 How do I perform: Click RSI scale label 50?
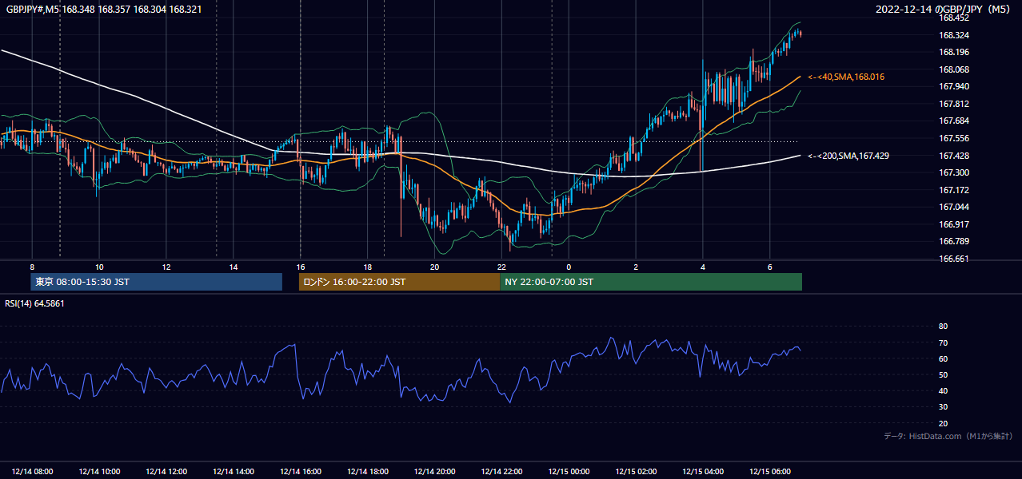(x=943, y=374)
